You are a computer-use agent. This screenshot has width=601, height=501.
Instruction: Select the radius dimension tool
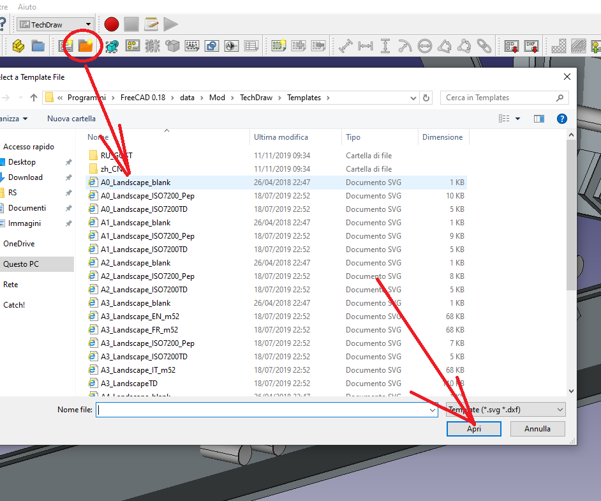pos(404,47)
